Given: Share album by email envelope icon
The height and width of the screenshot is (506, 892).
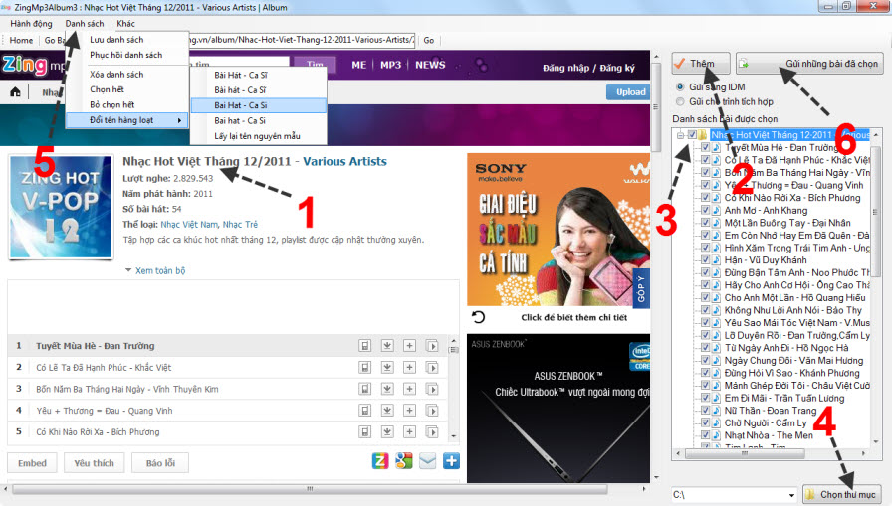Looking at the screenshot, I should 428,461.
